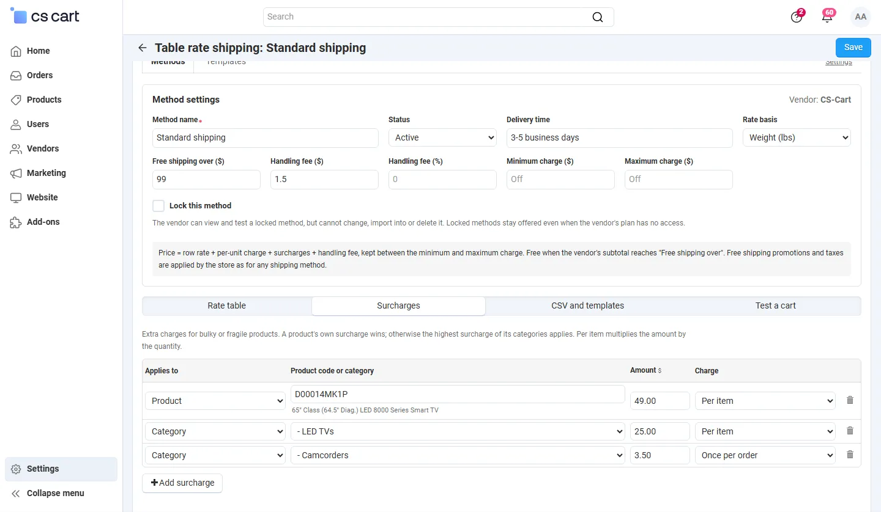Delete the LED TVs surcharge row
The image size is (881, 512).
[850, 431]
